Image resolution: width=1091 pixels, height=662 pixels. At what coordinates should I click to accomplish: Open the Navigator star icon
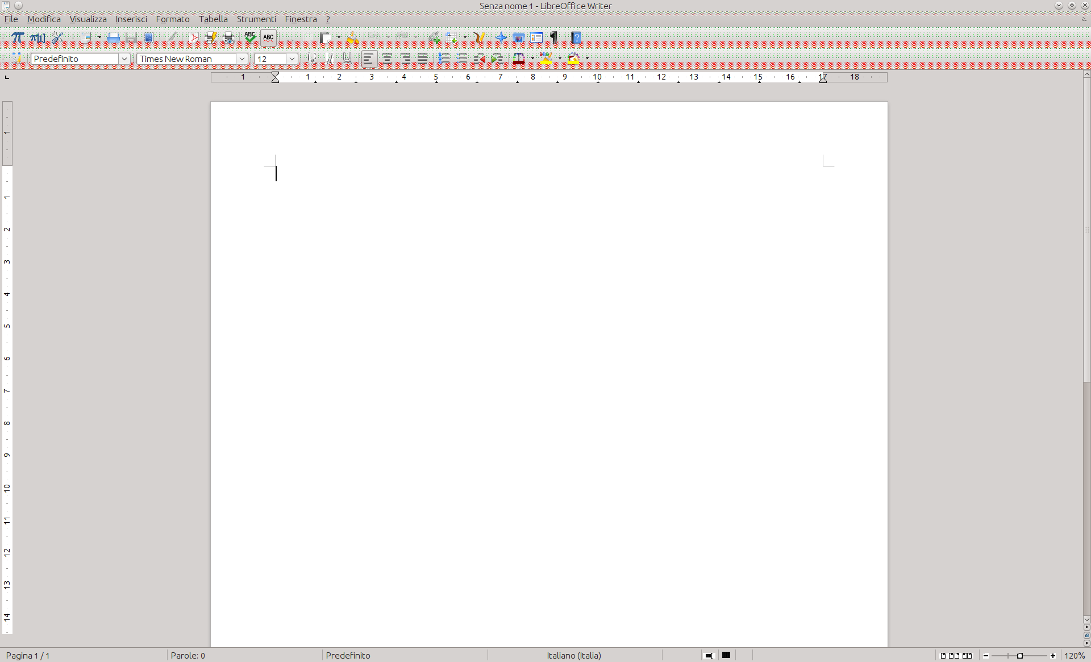[501, 38]
